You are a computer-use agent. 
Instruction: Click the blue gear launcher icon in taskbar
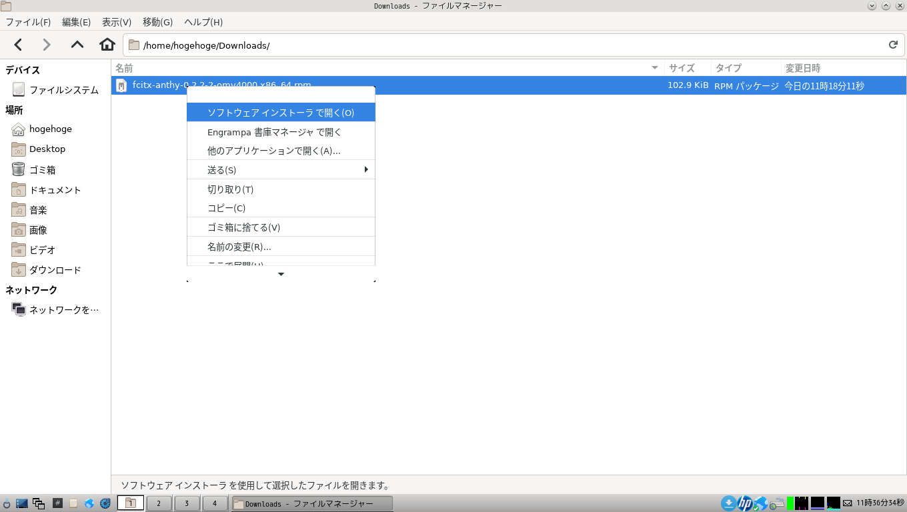pyautogui.click(x=105, y=503)
